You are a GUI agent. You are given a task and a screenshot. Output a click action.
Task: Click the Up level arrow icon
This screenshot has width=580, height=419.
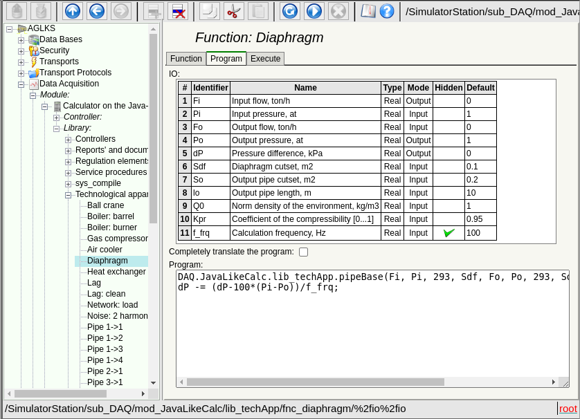tap(73, 11)
